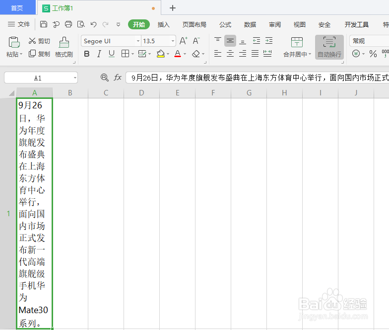Open the Borders options dropdown arrow

(133, 54)
